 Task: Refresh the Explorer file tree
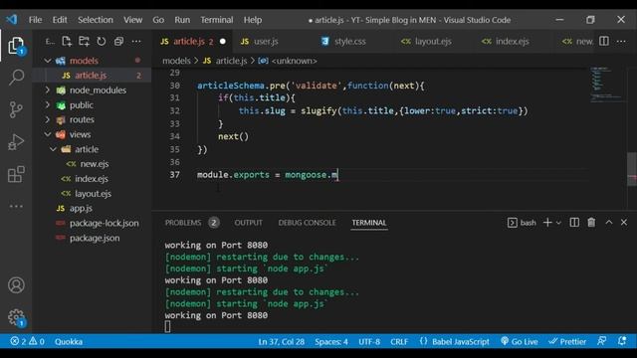(102, 42)
